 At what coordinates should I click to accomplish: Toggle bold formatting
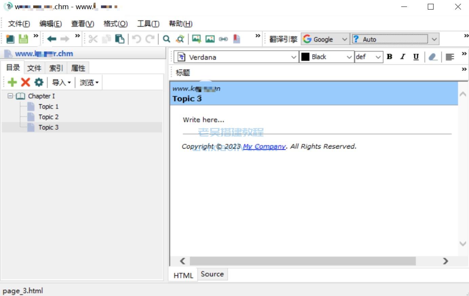pyautogui.click(x=389, y=57)
